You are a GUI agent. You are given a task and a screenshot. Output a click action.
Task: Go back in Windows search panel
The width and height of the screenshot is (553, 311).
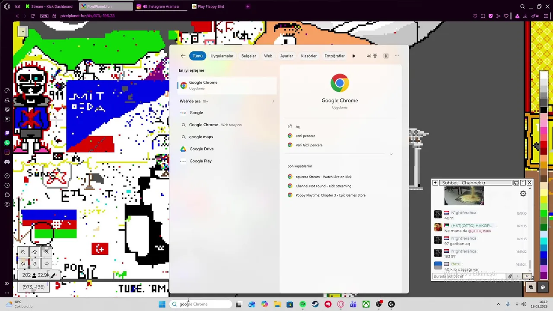[183, 56]
